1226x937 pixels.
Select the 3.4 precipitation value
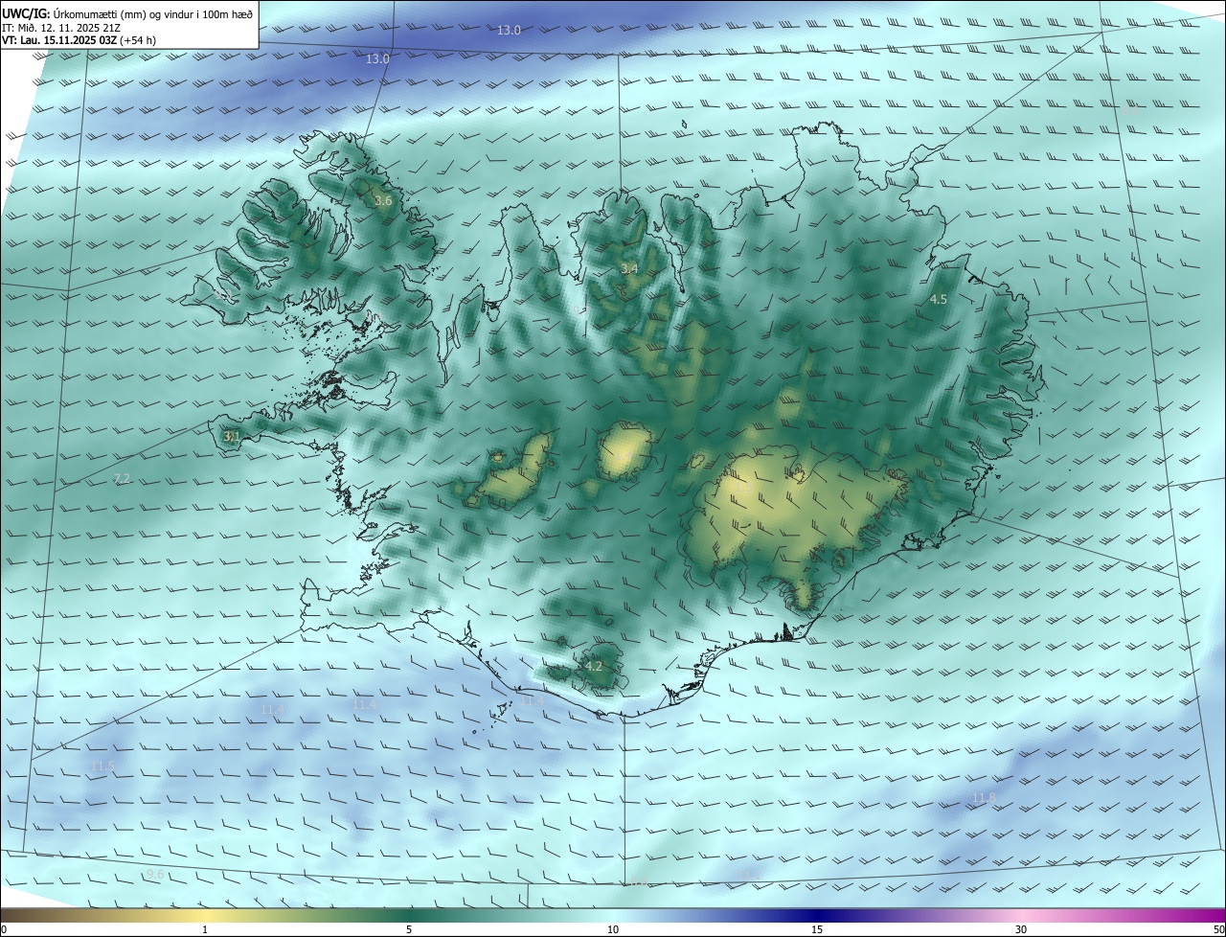[x=629, y=269]
